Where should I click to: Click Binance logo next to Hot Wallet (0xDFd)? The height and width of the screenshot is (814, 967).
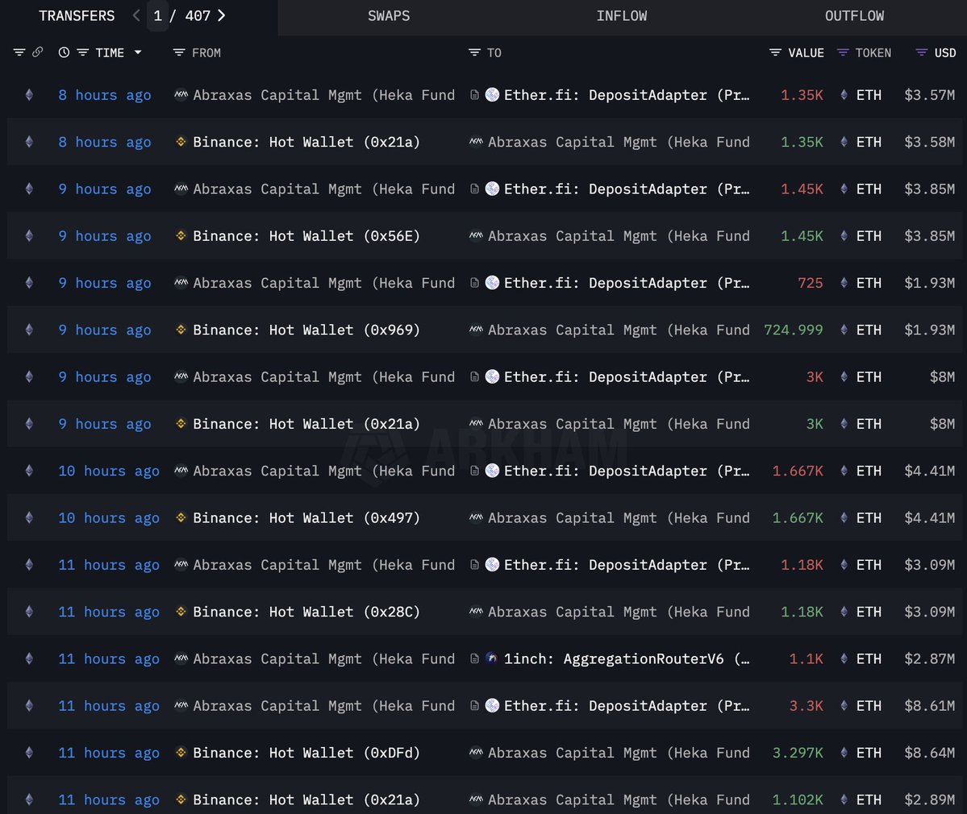[x=181, y=753]
